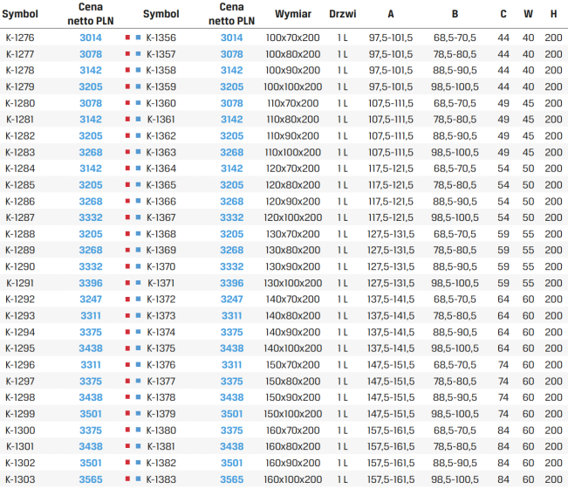Click the red square beside K-1356

[x=127, y=38]
